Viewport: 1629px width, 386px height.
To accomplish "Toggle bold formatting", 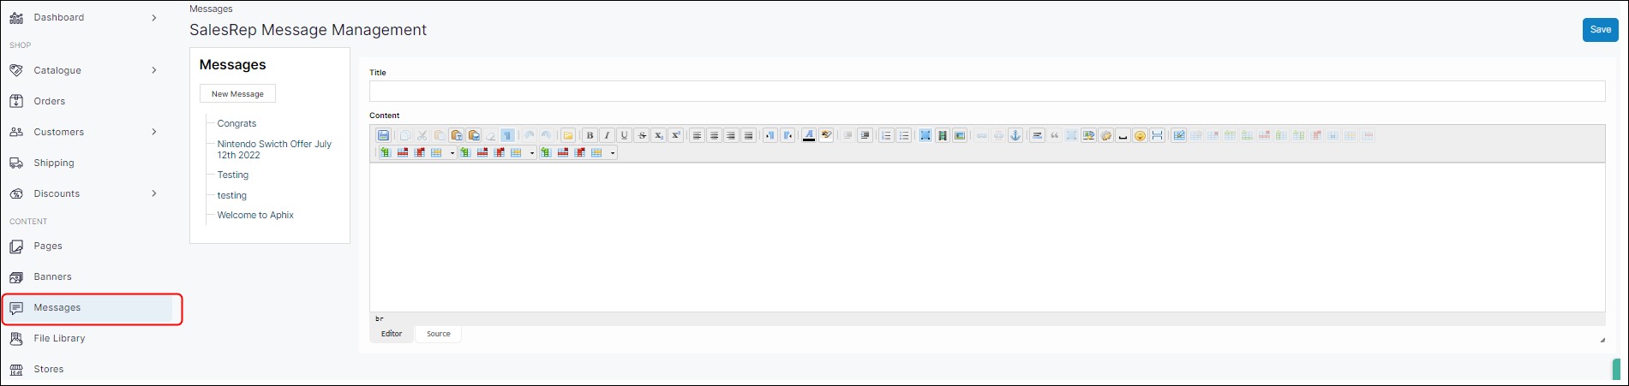I will [x=590, y=135].
